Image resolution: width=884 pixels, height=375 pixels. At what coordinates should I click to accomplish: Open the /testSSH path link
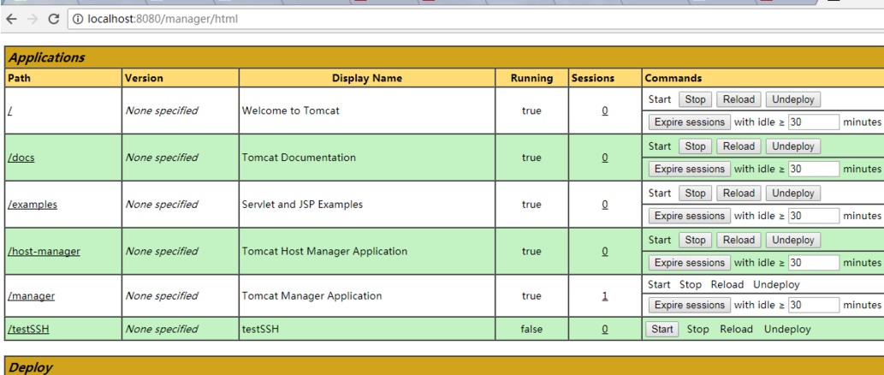28,329
